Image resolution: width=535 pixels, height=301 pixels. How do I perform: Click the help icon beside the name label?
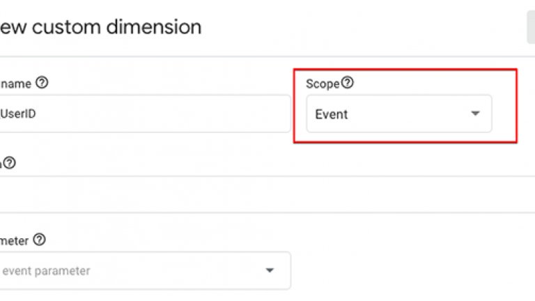(42, 83)
